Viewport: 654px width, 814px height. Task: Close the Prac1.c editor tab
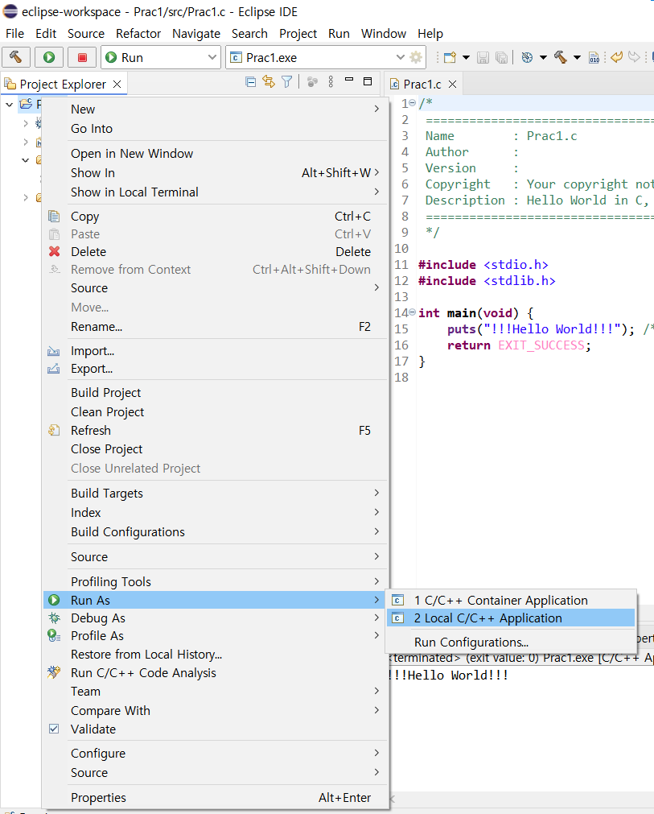pos(452,84)
